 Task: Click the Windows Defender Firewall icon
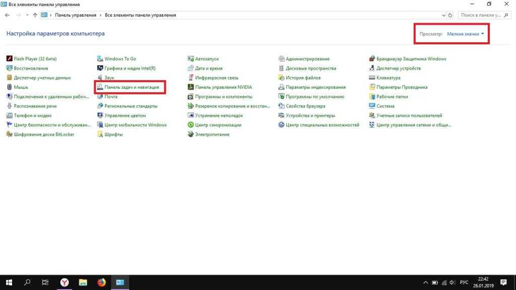pyautogui.click(x=372, y=59)
